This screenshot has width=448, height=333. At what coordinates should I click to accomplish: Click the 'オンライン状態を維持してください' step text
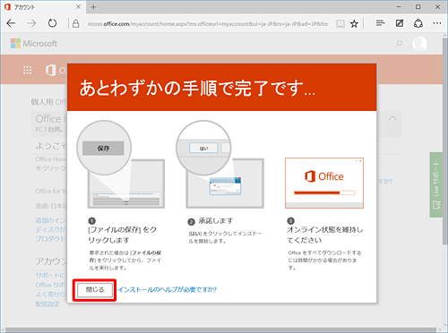(325, 235)
